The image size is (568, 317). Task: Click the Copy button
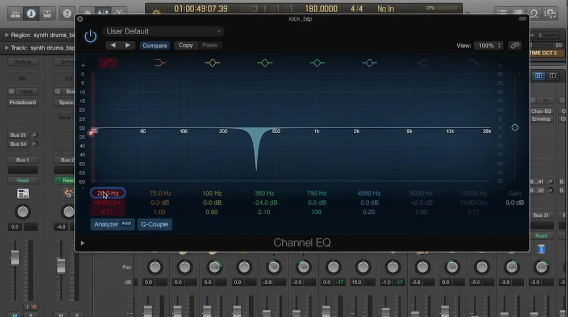[x=186, y=45]
